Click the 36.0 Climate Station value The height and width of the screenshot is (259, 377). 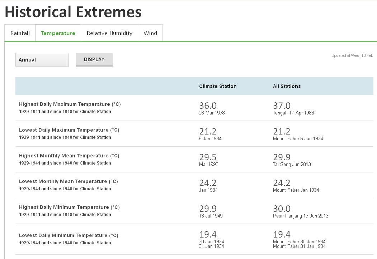208,106
